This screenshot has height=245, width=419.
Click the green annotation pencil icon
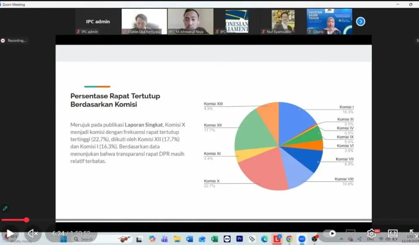click(5, 208)
